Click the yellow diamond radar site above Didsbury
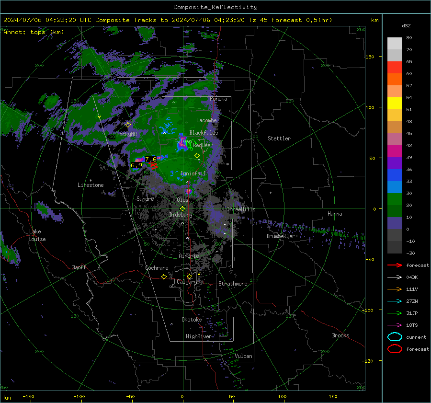Screen dimensions: 431x403 tap(182, 209)
